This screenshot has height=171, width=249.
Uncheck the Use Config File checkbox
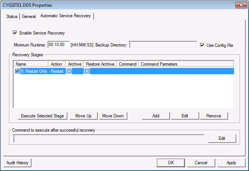click(x=202, y=45)
